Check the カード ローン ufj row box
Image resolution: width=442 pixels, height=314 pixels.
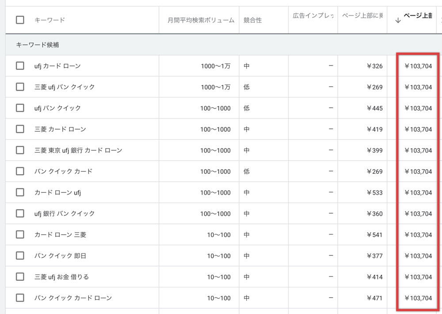(20, 192)
